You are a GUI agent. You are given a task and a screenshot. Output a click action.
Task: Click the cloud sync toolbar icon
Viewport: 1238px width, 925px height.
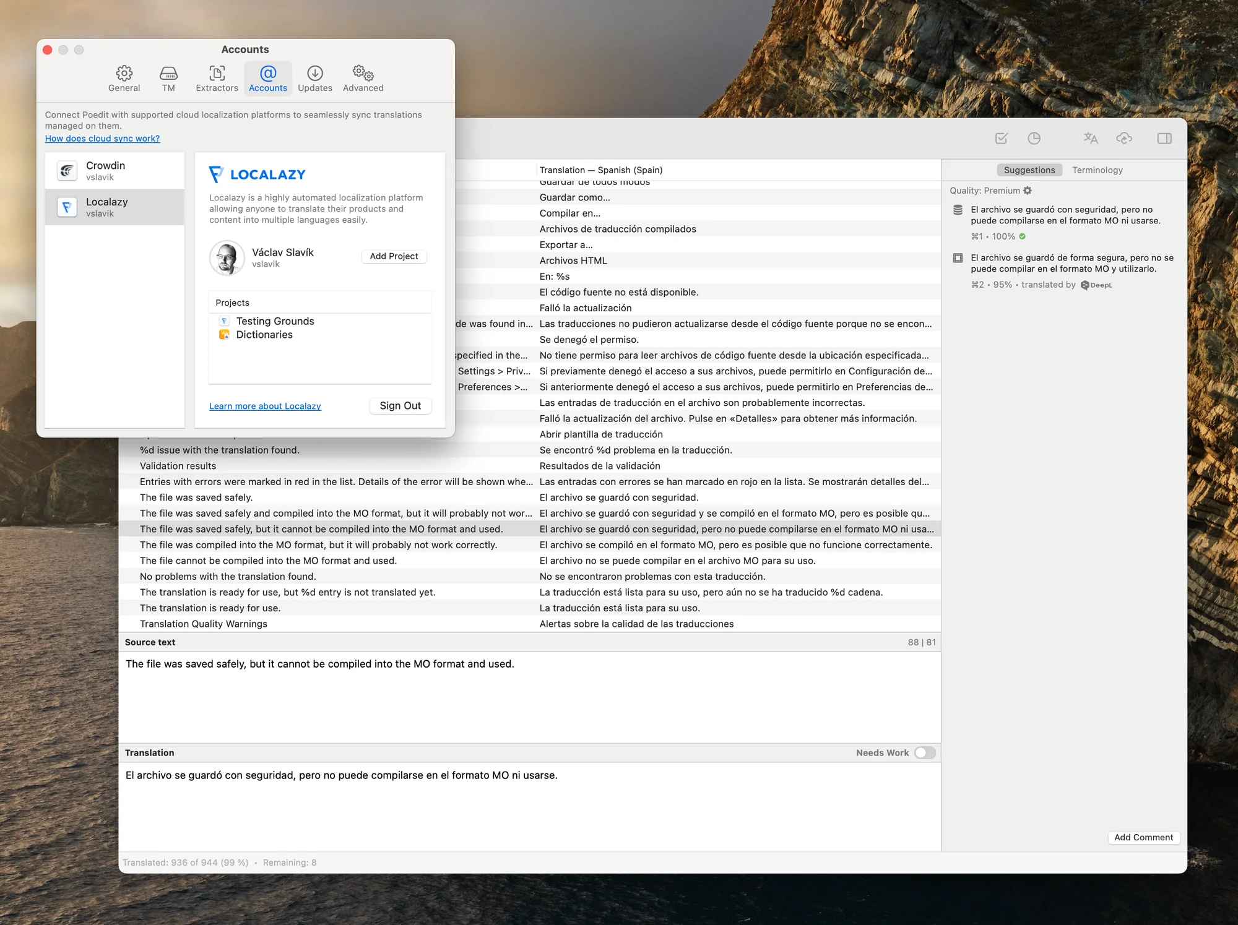(x=1123, y=138)
